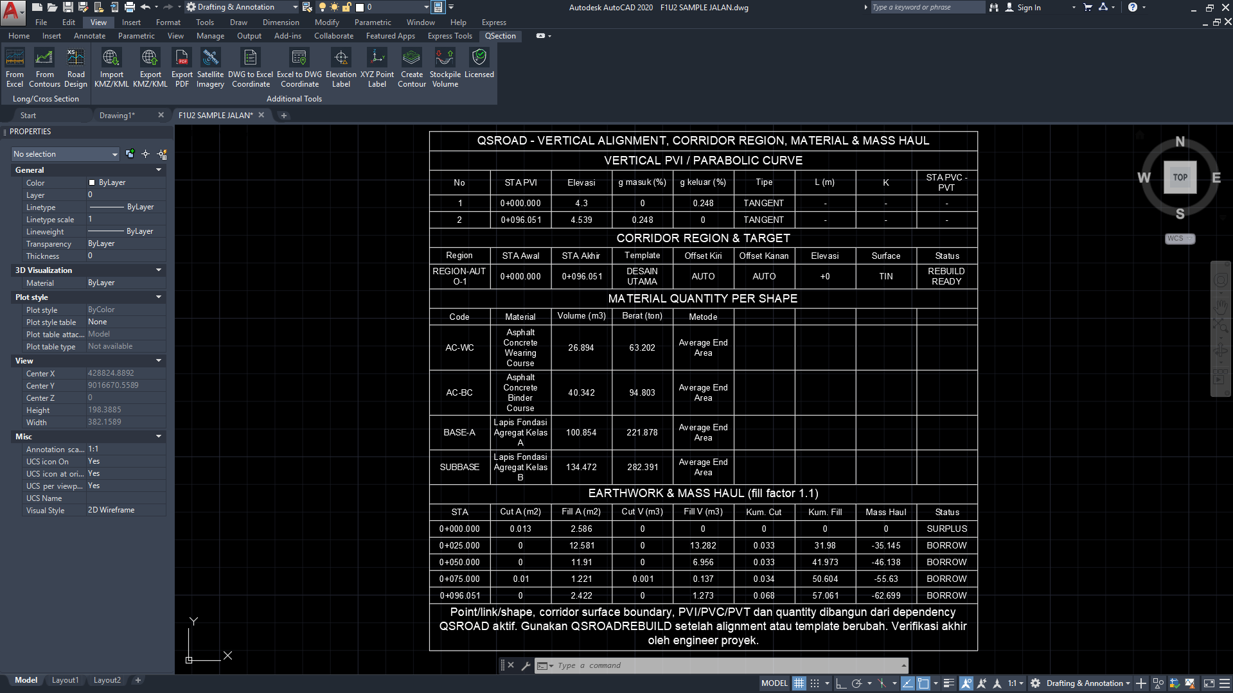The image size is (1233, 693).
Task: Activate the XYZ Point Label tool
Action: click(x=377, y=67)
